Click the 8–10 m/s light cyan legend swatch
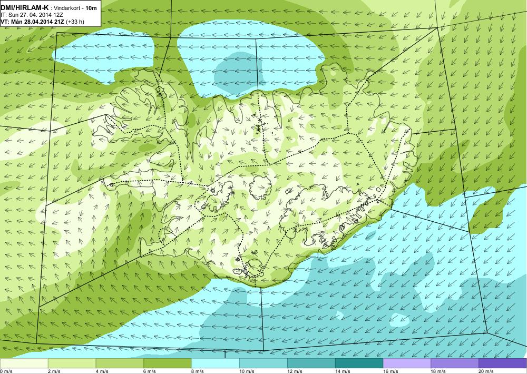This screenshot has width=527, height=374. click(216, 363)
